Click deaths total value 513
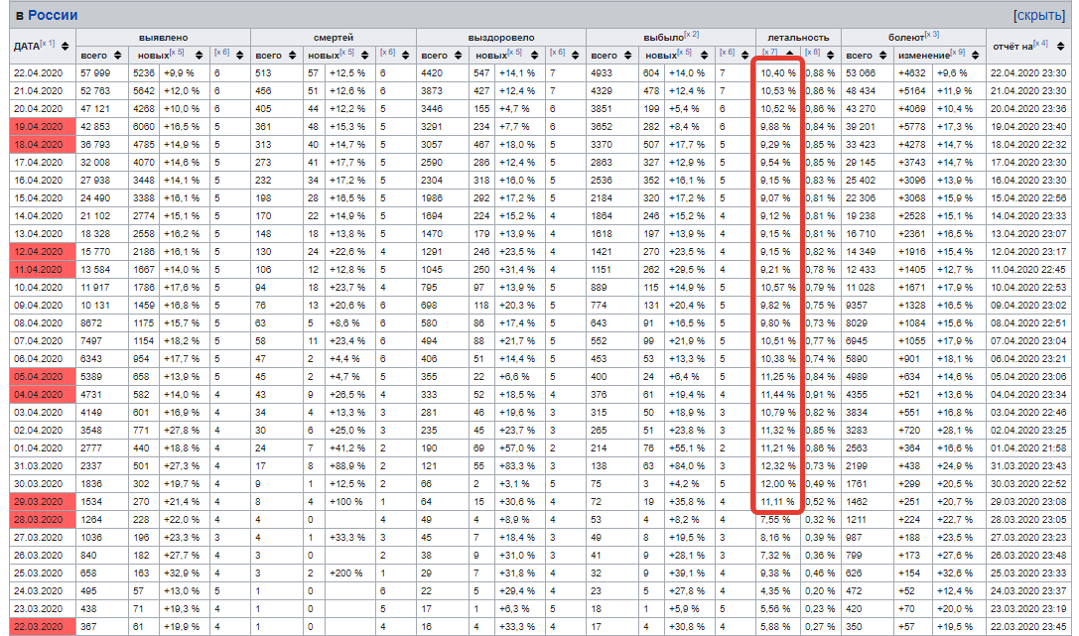The width and height of the screenshot is (1079, 636). 264,72
